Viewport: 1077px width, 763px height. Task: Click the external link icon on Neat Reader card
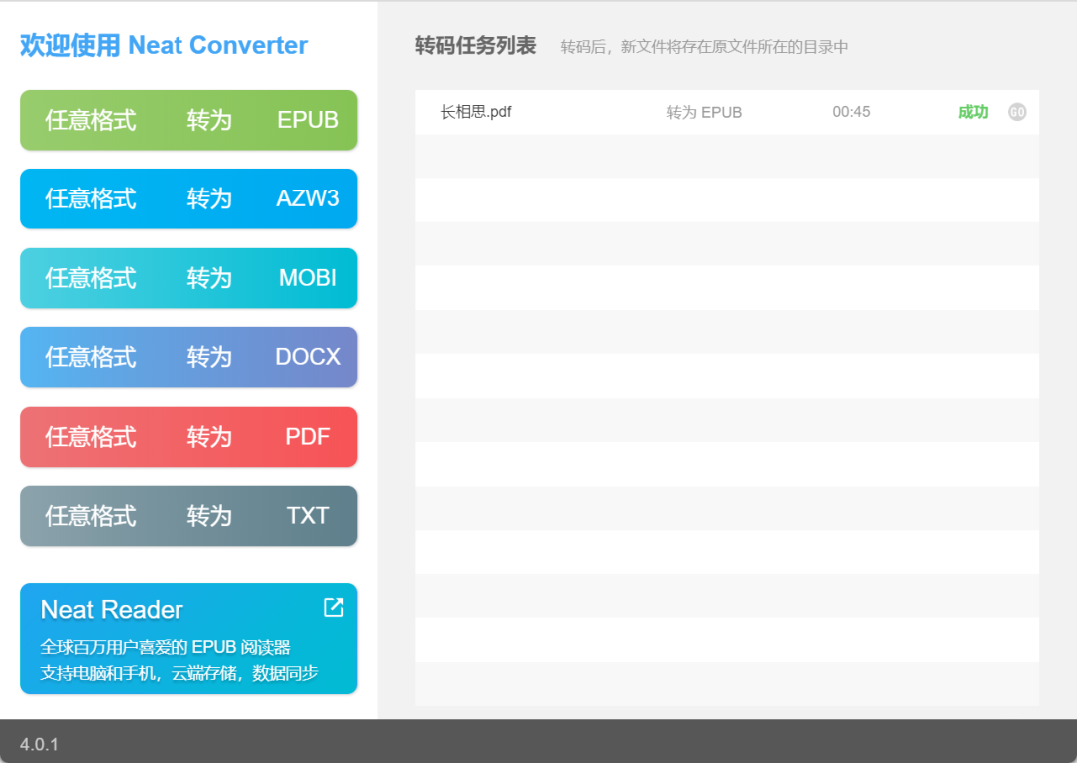pos(332,606)
